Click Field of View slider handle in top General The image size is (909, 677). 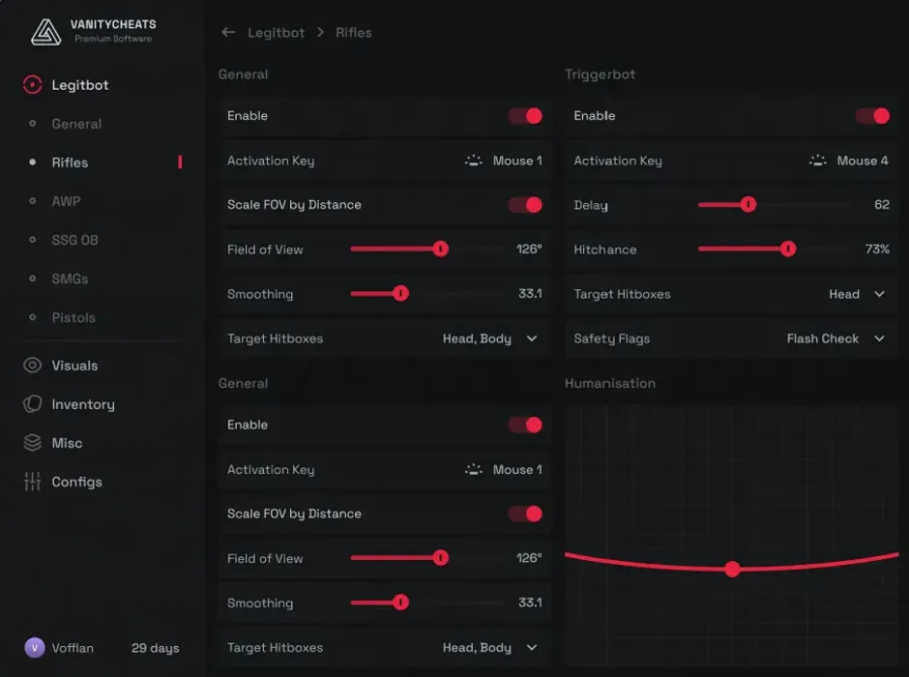click(441, 249)
